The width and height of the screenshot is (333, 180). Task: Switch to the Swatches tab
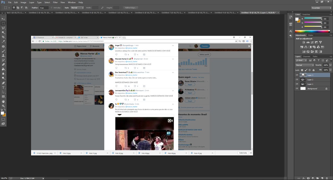[306, 14]
